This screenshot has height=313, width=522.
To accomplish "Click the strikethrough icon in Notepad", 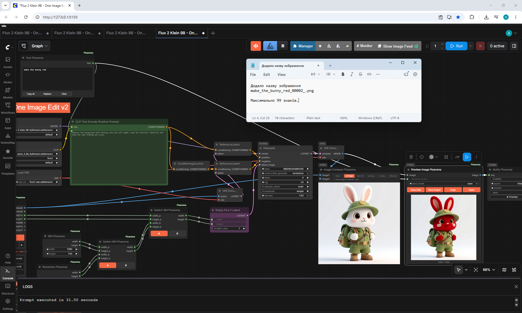I will click(x=361, y=74).
